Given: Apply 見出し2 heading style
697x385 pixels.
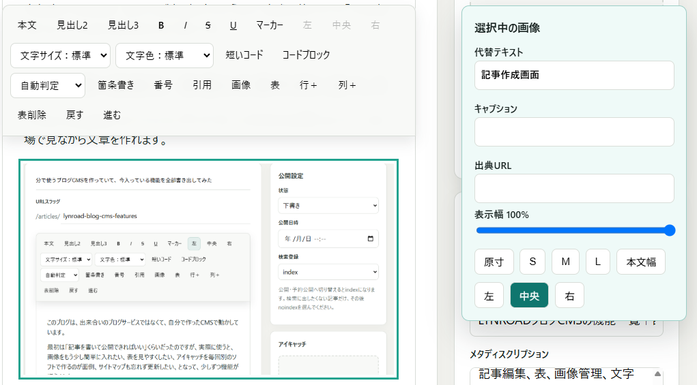Looking at the screenshot, I should click(x=72, y=25).
